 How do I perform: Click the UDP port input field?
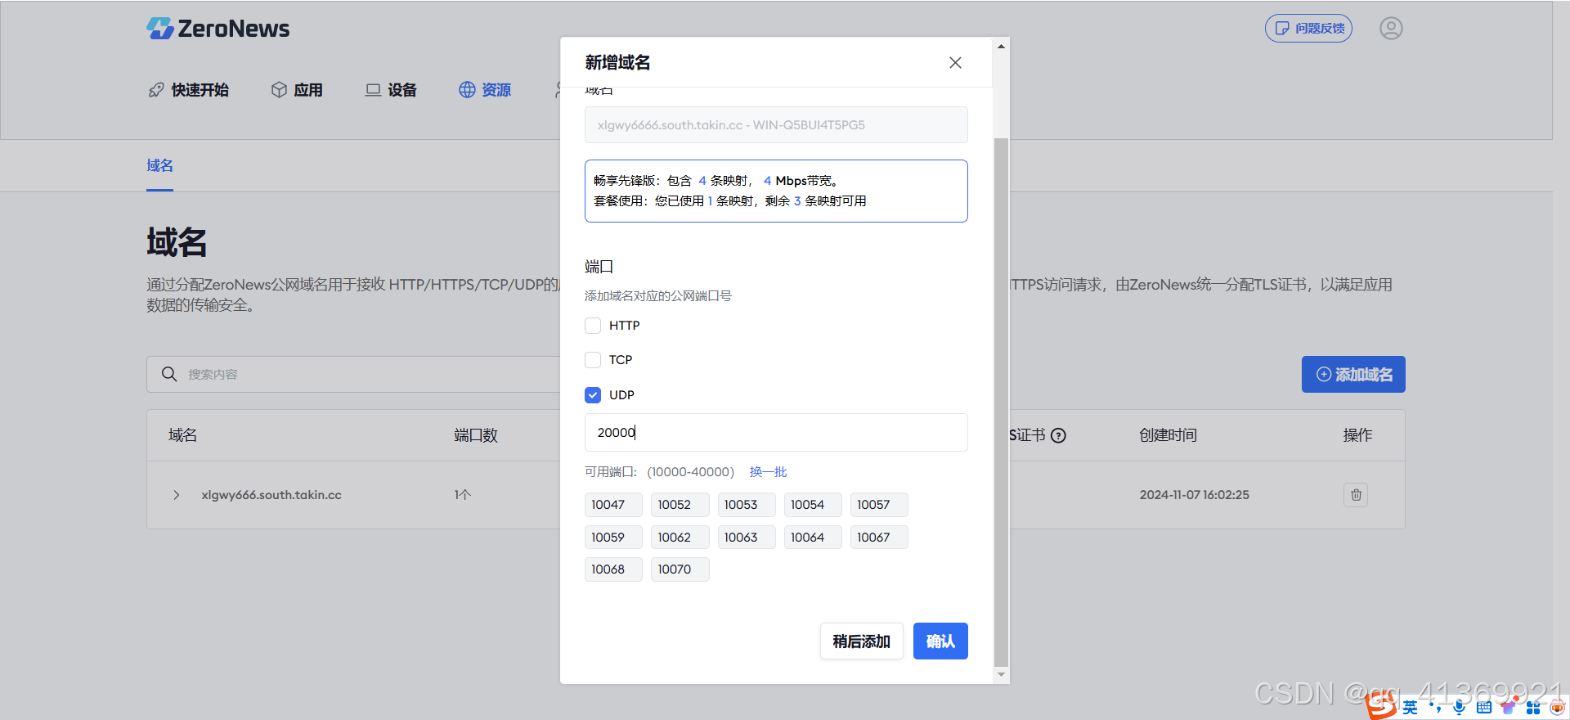(x=776, y=433)
